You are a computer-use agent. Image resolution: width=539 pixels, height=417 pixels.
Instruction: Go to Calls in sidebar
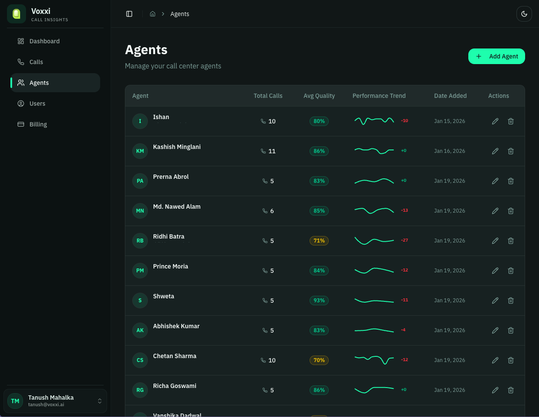click(x=36, y=62)
